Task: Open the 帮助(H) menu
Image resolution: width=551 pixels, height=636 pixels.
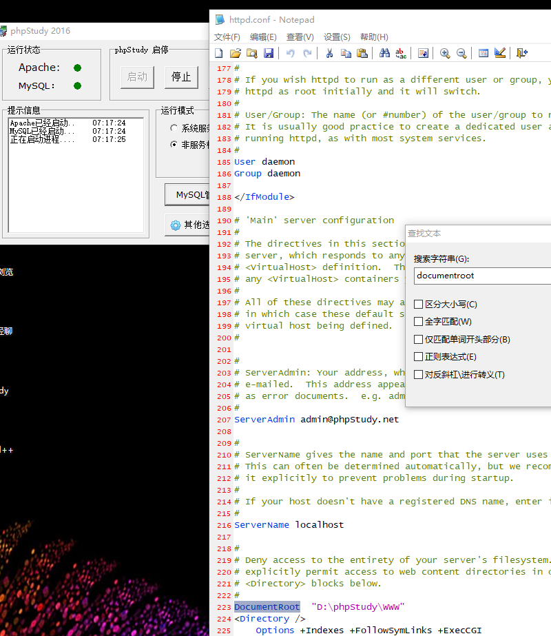Action: [374, 37]
